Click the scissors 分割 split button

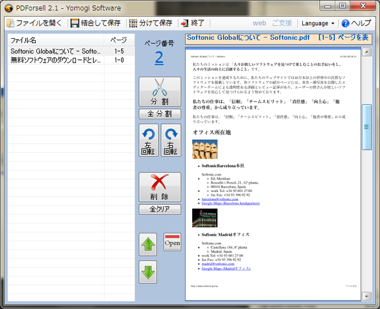(x=160, y=91)
